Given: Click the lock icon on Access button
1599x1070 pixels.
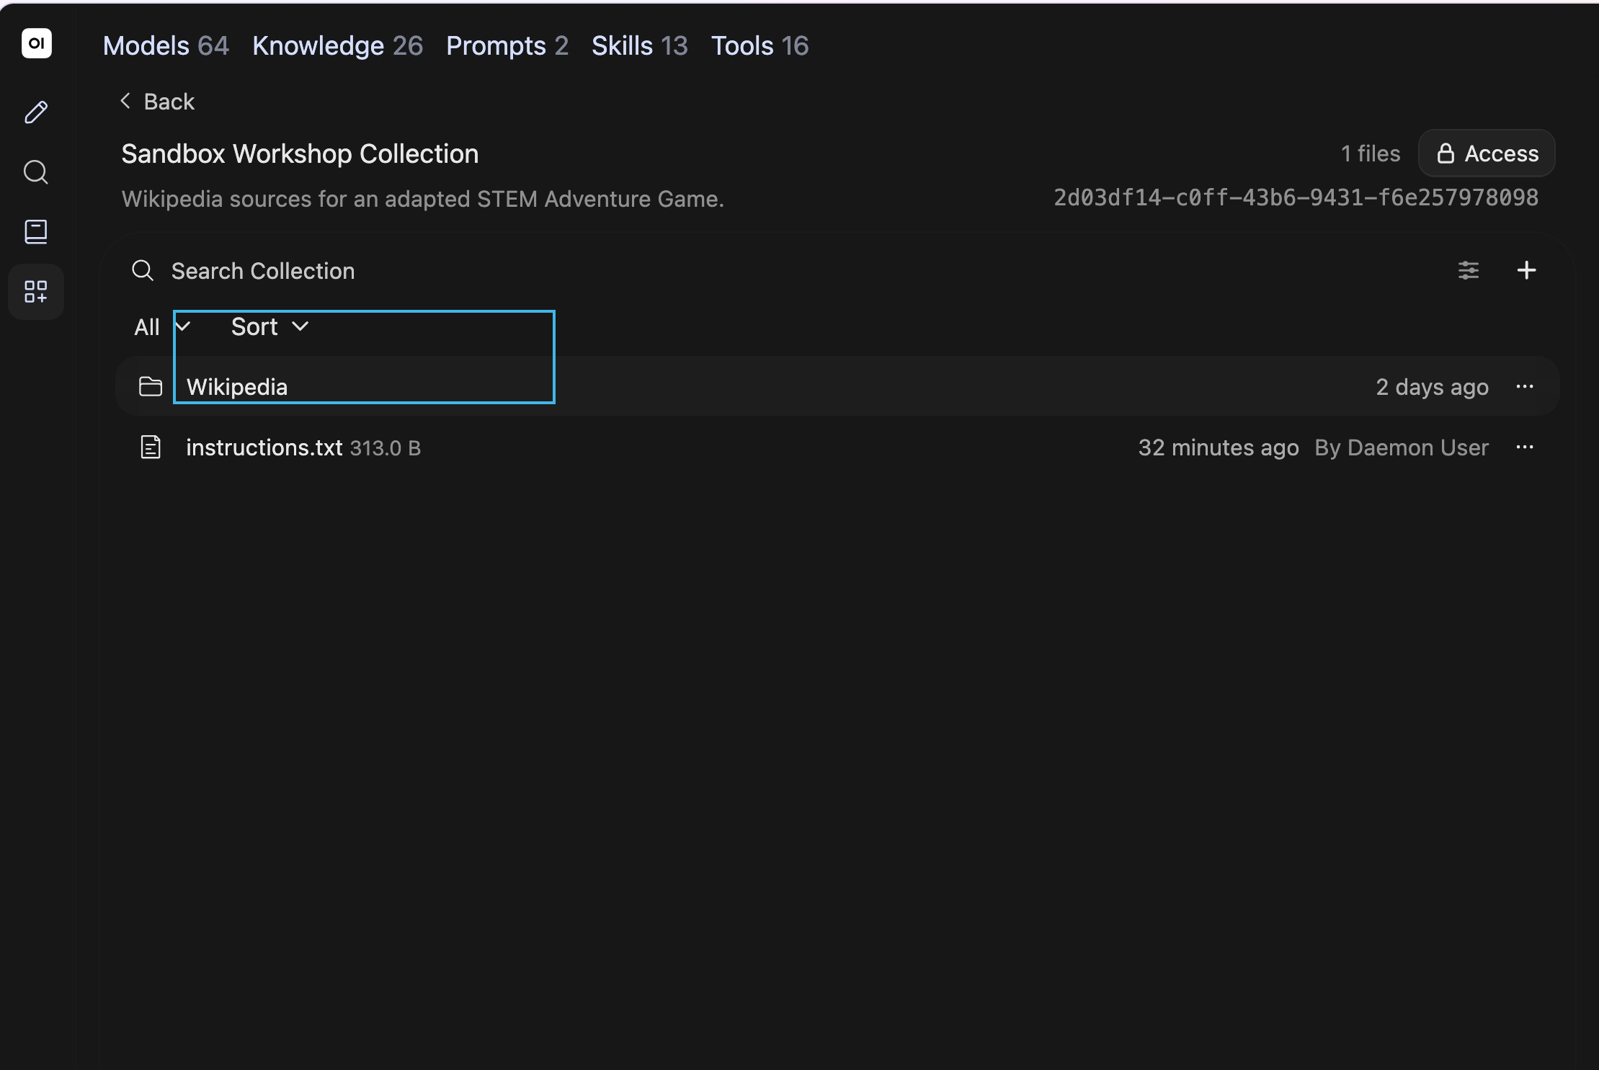Looking at the screenshot, I should click(1446, 153).
